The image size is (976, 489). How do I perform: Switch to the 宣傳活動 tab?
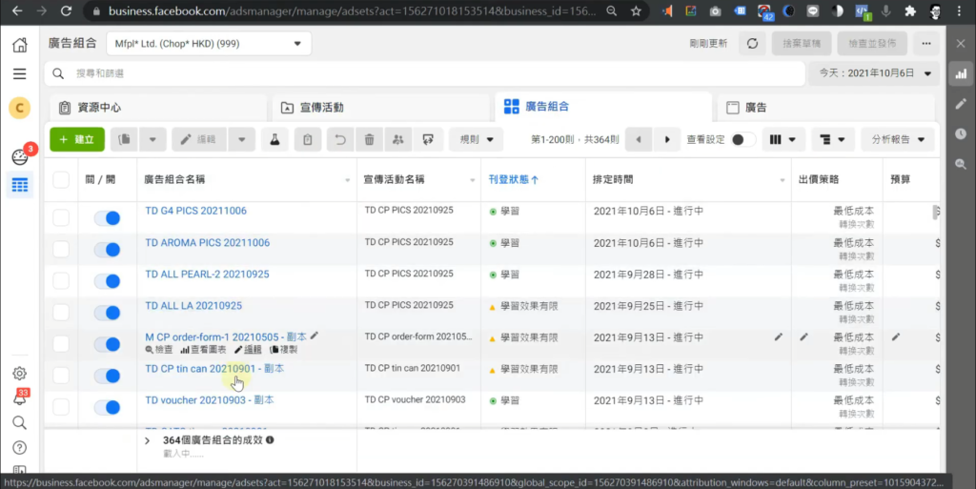pyautogui.click(x=377, y=108)
